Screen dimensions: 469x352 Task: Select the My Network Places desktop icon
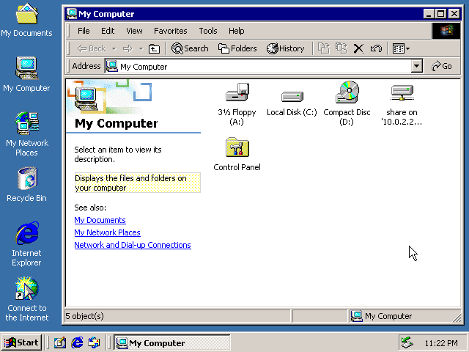[x=26, y=133]
